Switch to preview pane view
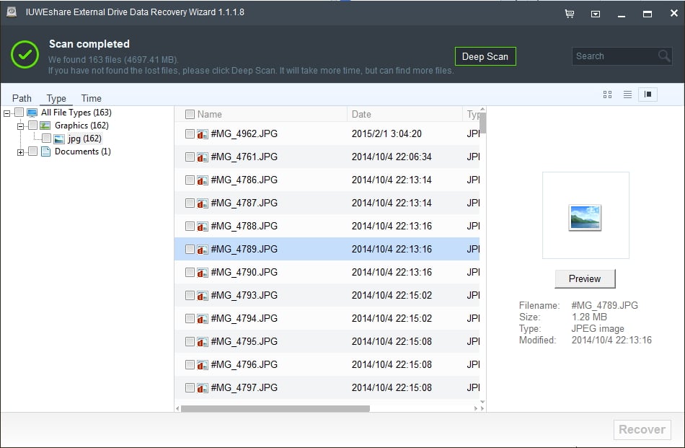Image resolution: width=685 pixels, height=448 pixels. (648, 95)
